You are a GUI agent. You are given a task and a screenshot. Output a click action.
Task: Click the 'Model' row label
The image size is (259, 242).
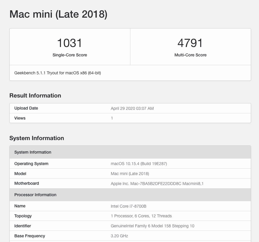click(20, 174)
